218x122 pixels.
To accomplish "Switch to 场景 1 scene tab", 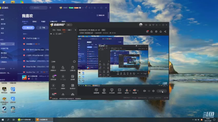I will coord(69,30).
